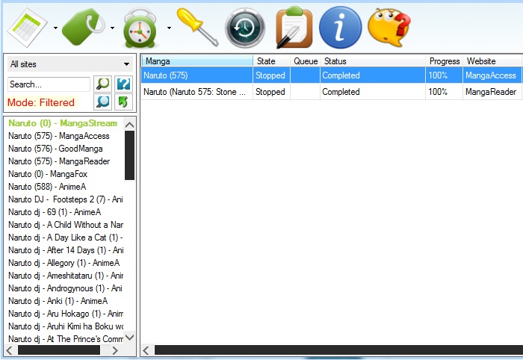Select Naruto (575) - MangaAccess in list
The height and width of the screenshot is (360, 523).
(x=59, y=136)
